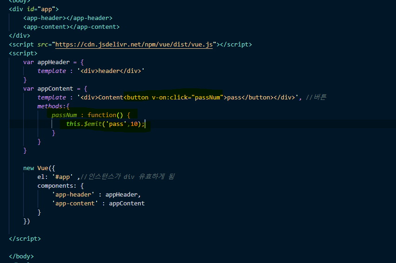
Task: Click the Korean comment after el: '#app'
Action: click(127, 177)
